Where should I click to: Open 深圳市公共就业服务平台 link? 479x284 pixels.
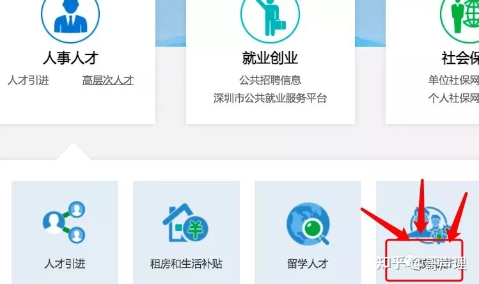270,98
